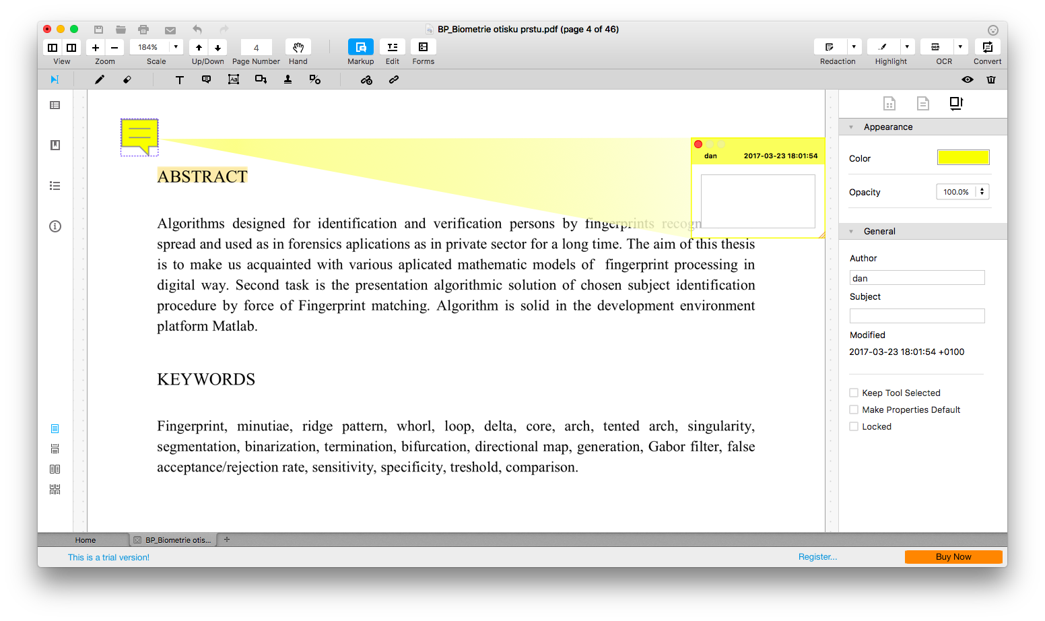Select the Text comment (T) tool

pos(180,79)
